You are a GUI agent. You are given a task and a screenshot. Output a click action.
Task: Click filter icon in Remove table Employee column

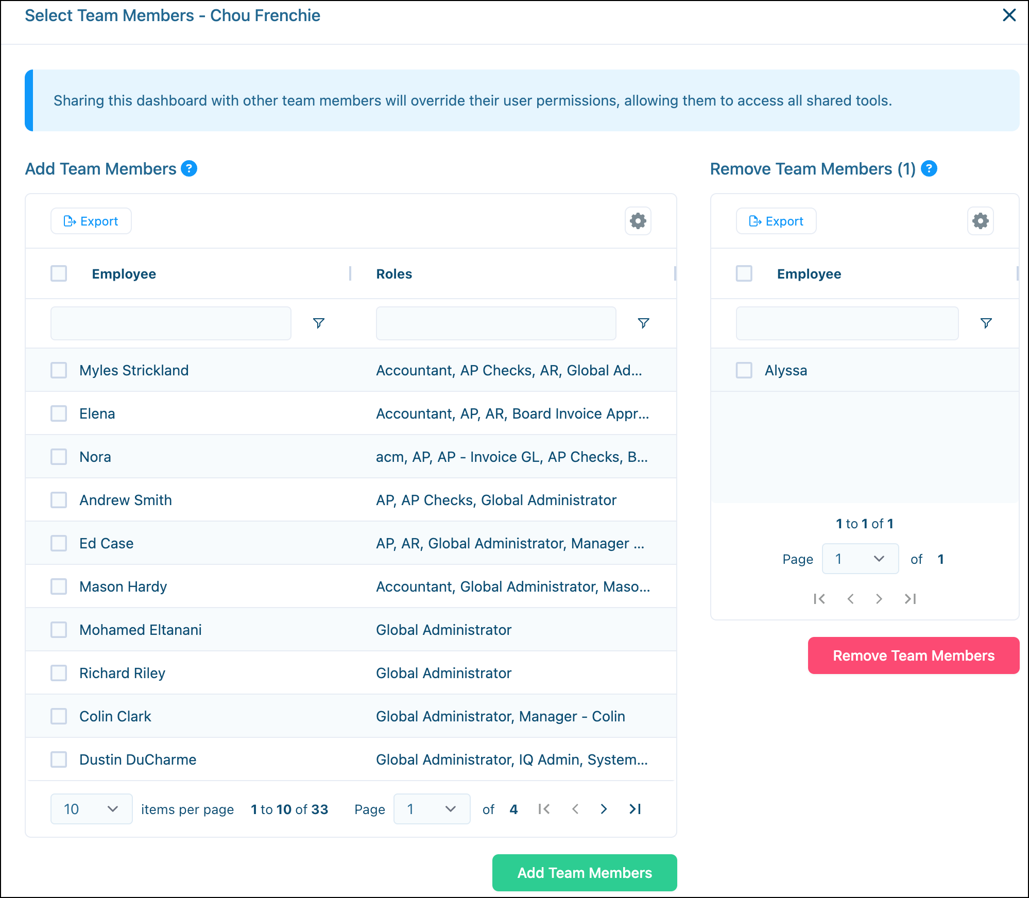[986, 323]
